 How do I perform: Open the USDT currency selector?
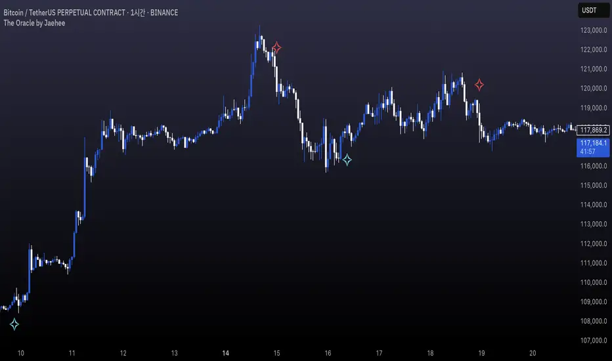[593, 11]
